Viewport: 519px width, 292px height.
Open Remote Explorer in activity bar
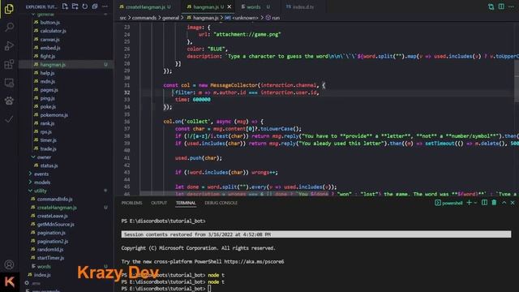point(9,83)
